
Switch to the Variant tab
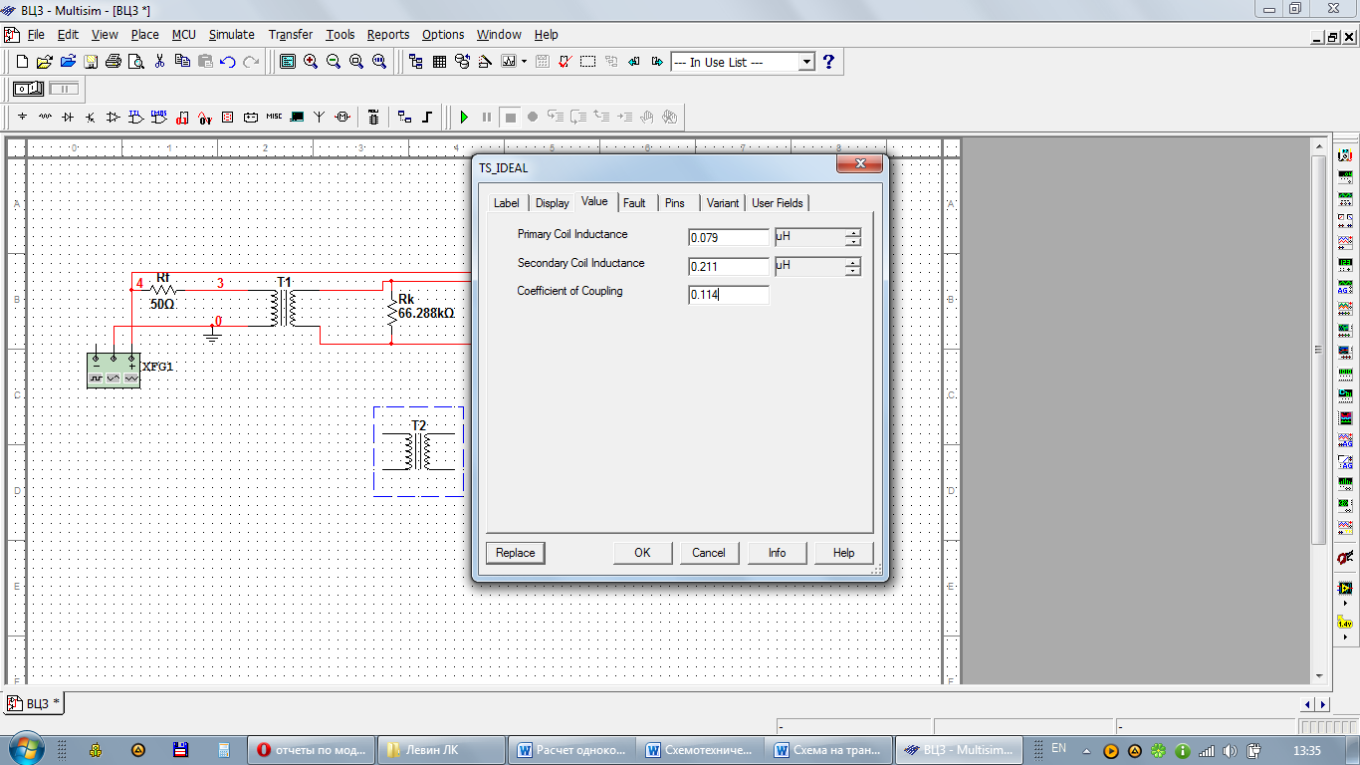723,203
